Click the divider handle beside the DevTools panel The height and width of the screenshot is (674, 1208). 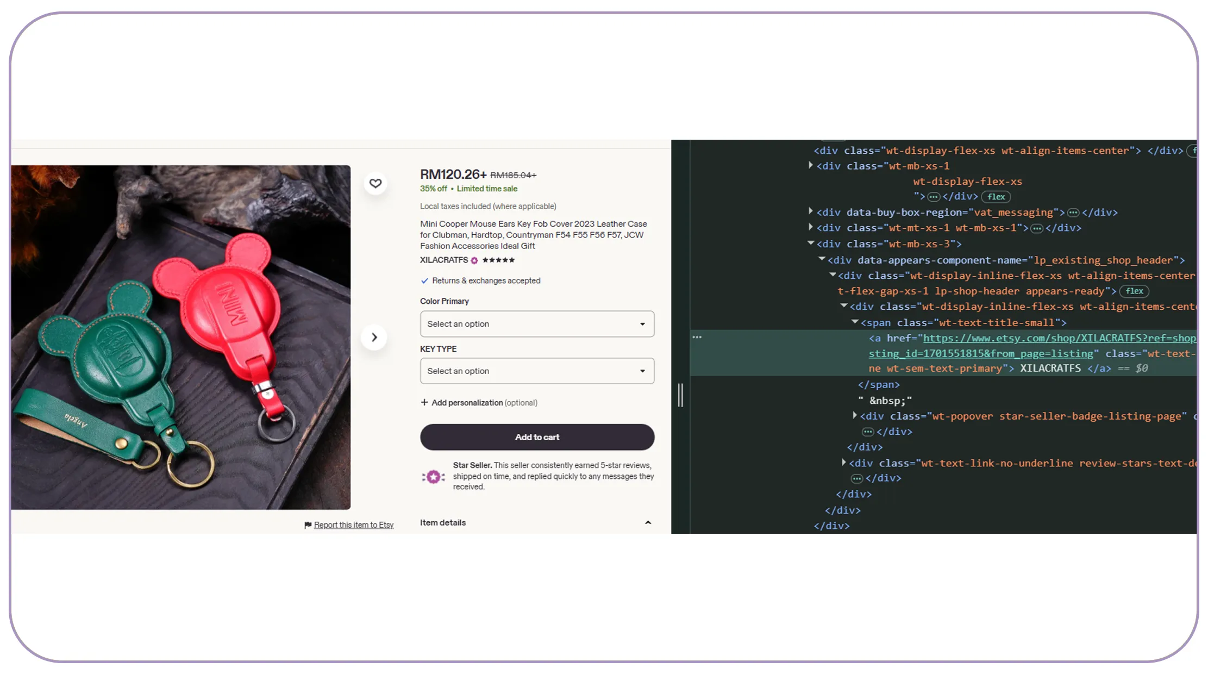[x=680, y=395]
